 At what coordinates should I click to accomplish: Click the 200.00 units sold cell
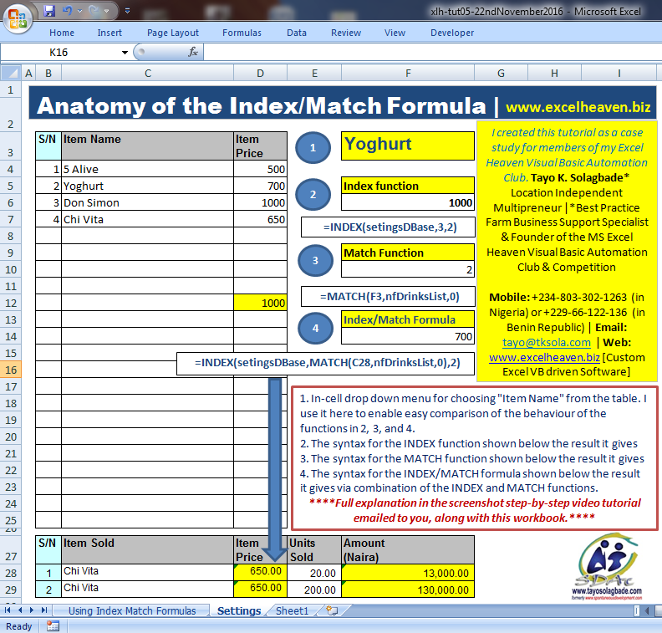coord(314,590)
